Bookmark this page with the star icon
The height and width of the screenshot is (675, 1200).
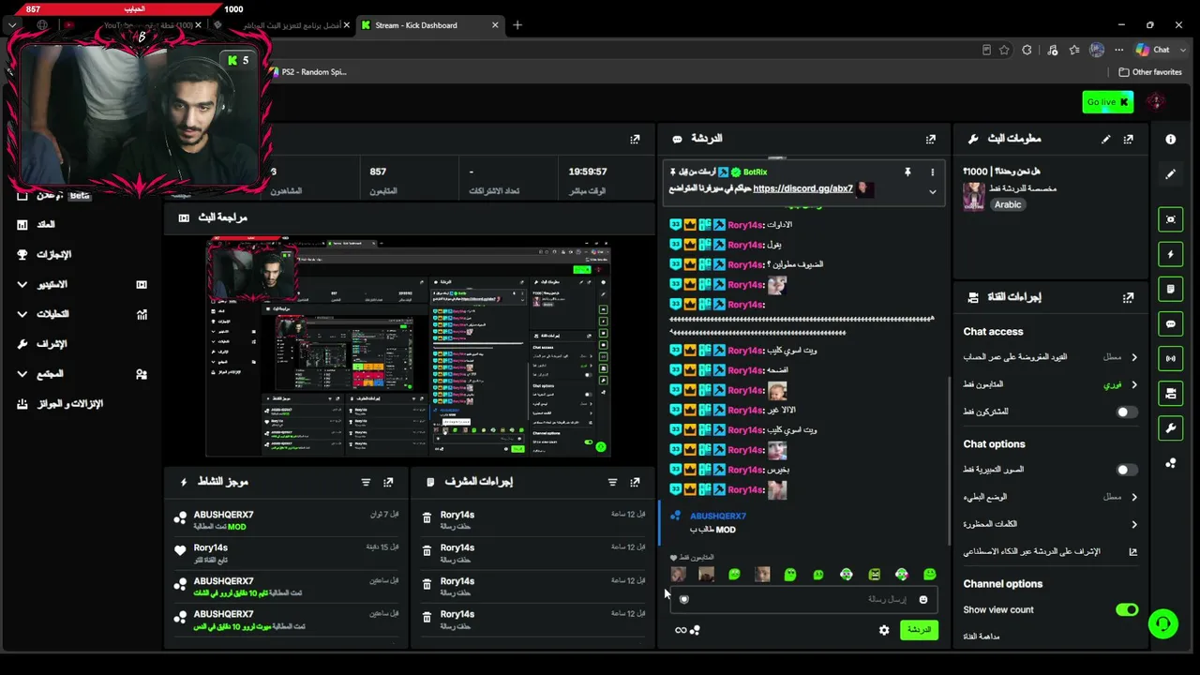1004,50
